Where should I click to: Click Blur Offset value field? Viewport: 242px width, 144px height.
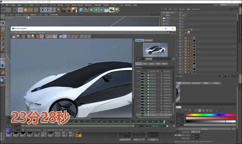tap(195, 135)
